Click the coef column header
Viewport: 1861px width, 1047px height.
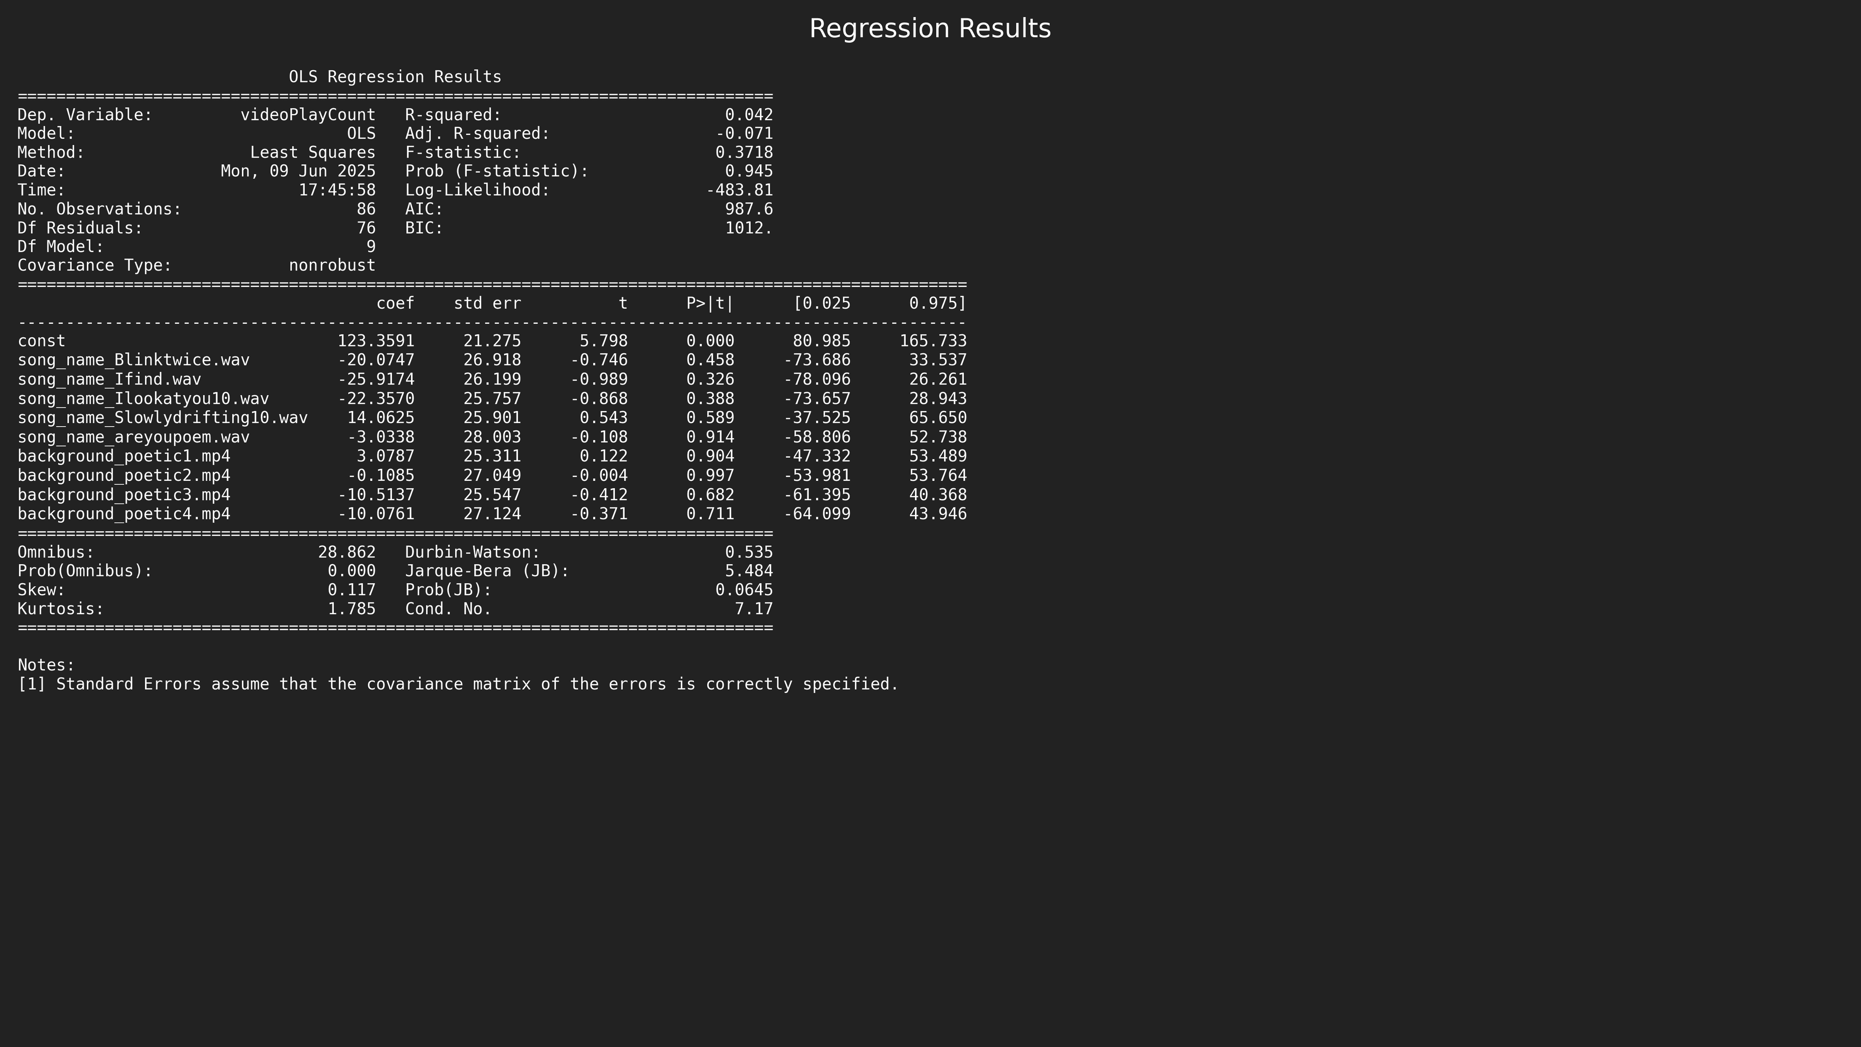395,303
